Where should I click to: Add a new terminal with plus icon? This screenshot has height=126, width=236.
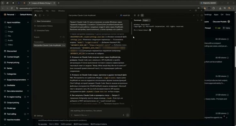pos(198,20)
